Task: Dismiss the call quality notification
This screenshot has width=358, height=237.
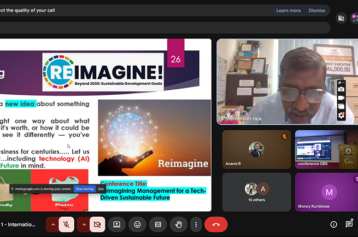Action: 316,10
